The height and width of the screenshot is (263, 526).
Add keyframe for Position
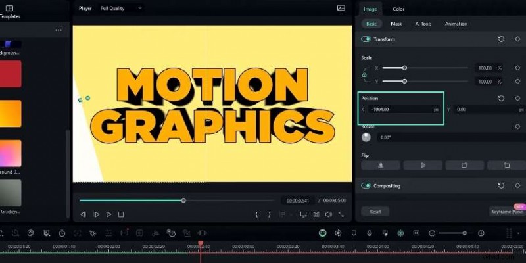[x=517, y=98]
